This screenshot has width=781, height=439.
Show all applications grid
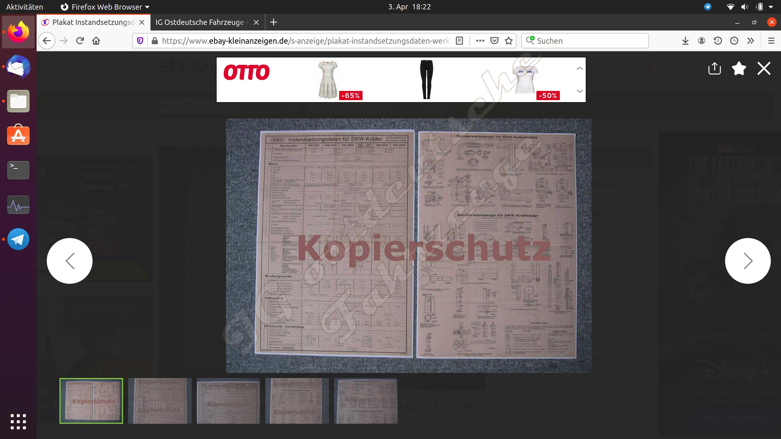coord(18,421)
